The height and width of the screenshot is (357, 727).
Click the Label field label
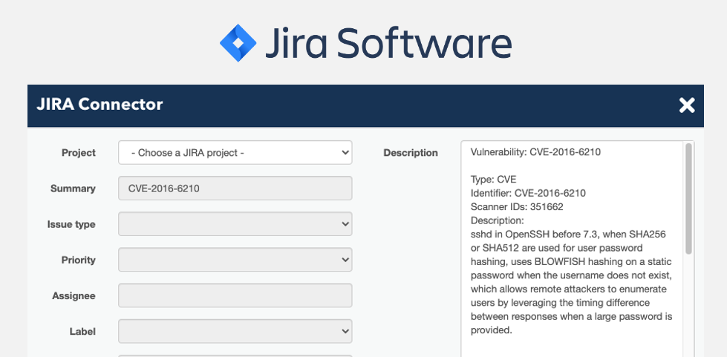pos(82,332)
